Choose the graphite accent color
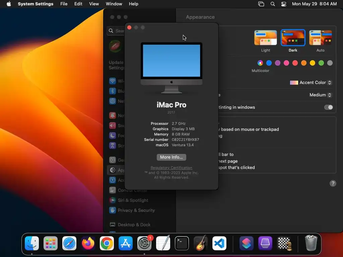The image size is (343, 257). 330,63
